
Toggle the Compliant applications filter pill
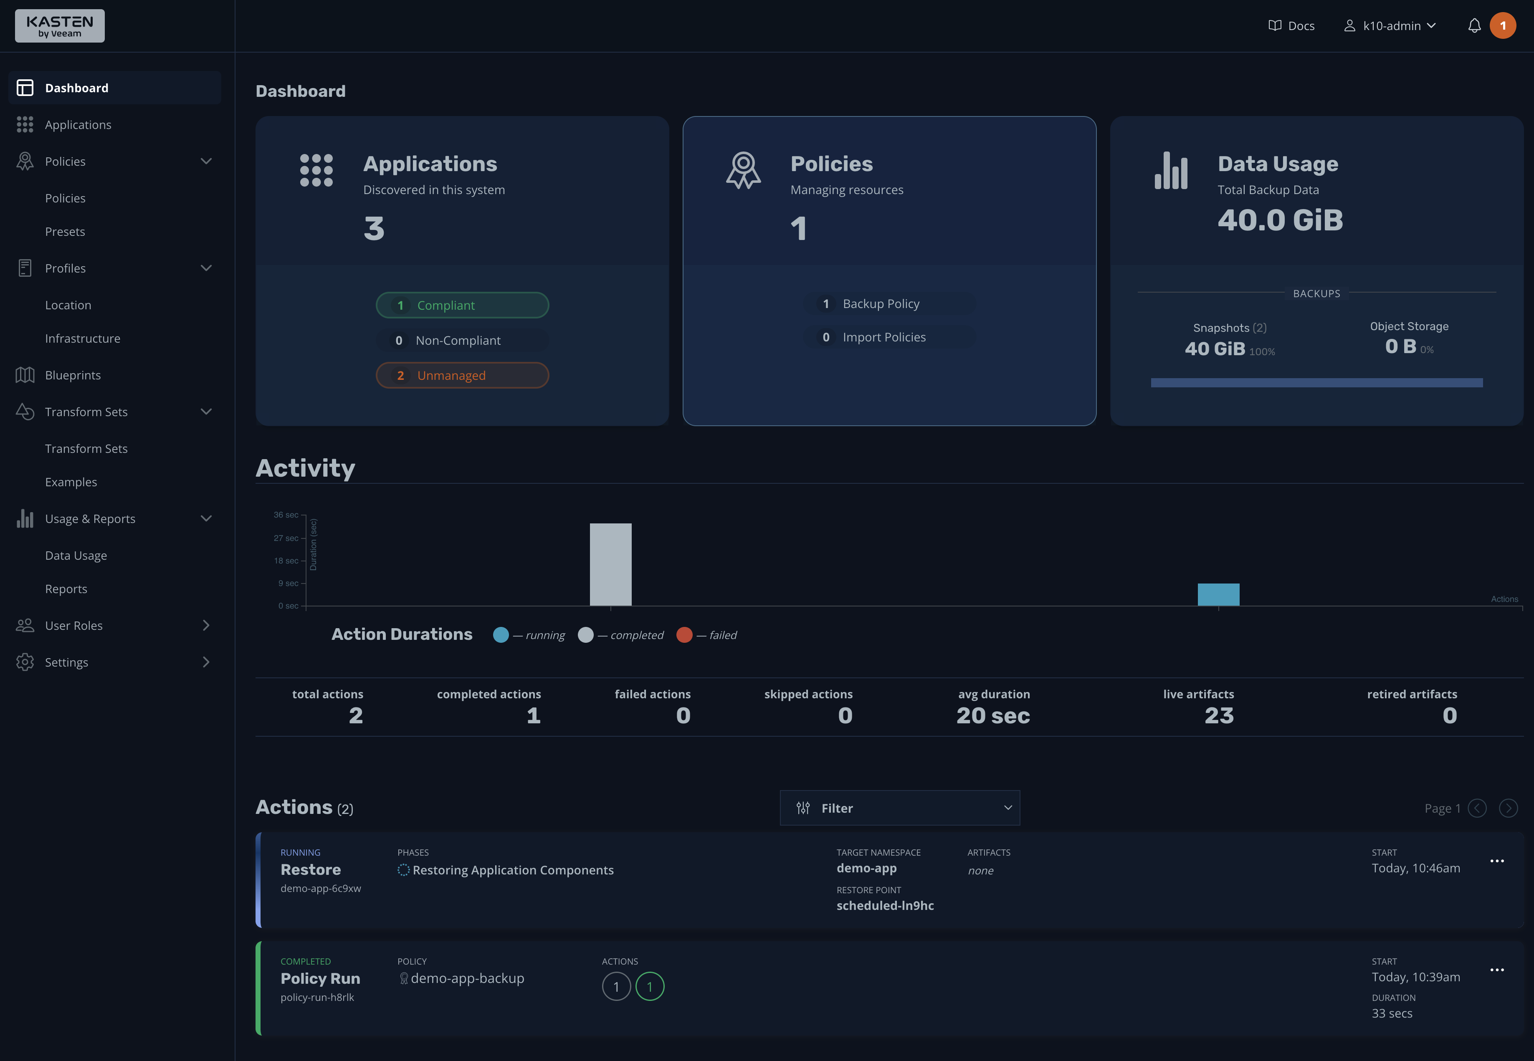462,305
